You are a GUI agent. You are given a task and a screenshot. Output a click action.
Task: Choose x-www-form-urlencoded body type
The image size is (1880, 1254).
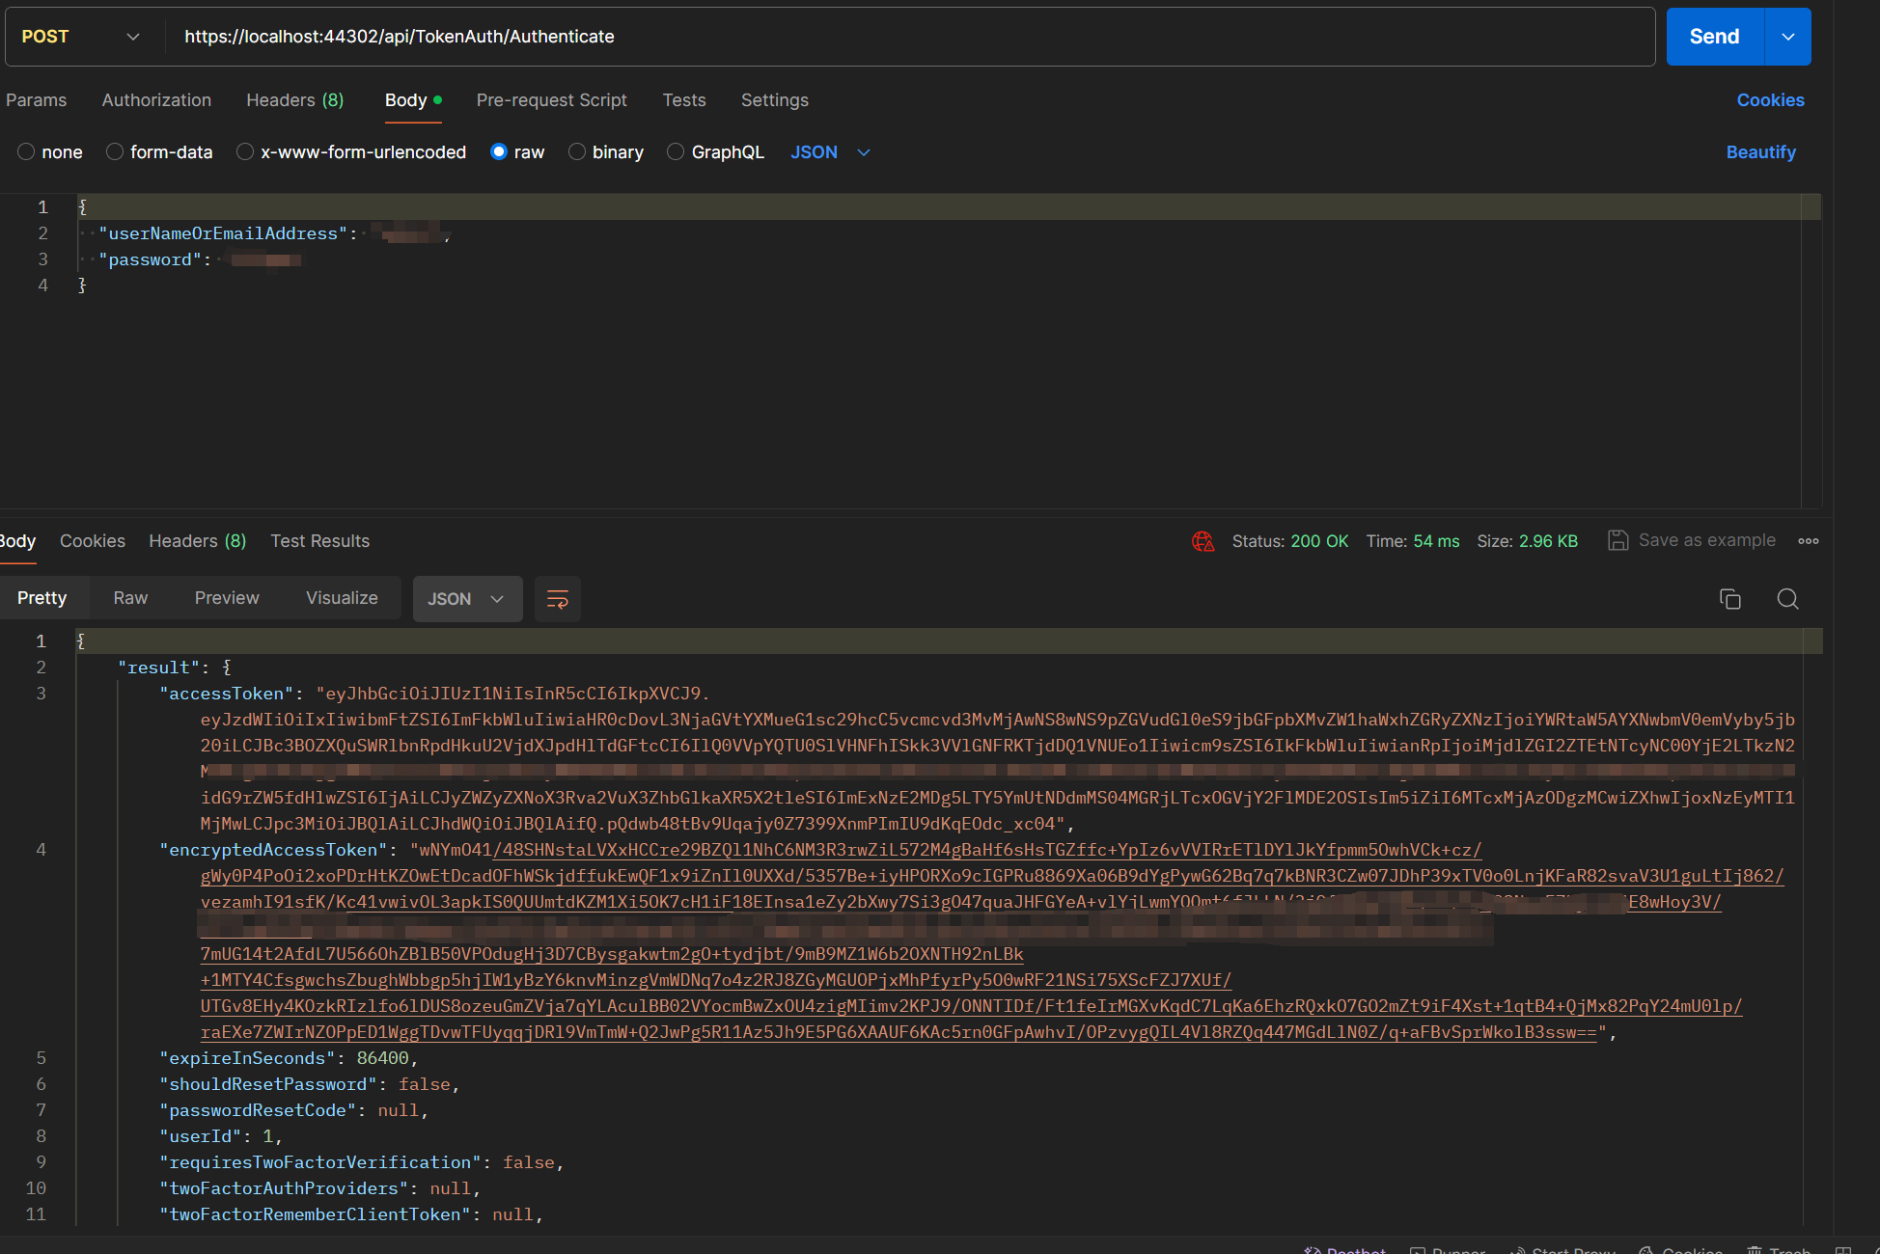point(245,152)
